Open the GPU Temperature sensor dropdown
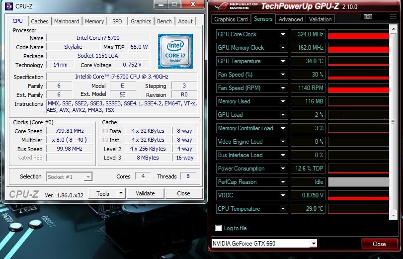The image size is (403, 259). 283,61
